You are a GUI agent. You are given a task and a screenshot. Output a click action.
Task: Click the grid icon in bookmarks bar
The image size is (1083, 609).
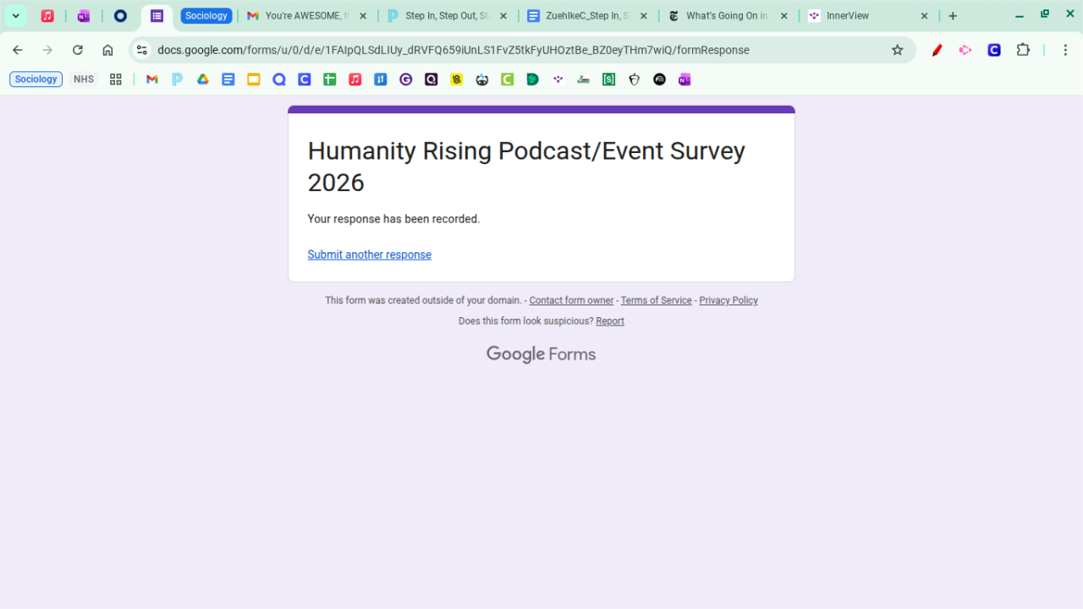pos(116,80)
